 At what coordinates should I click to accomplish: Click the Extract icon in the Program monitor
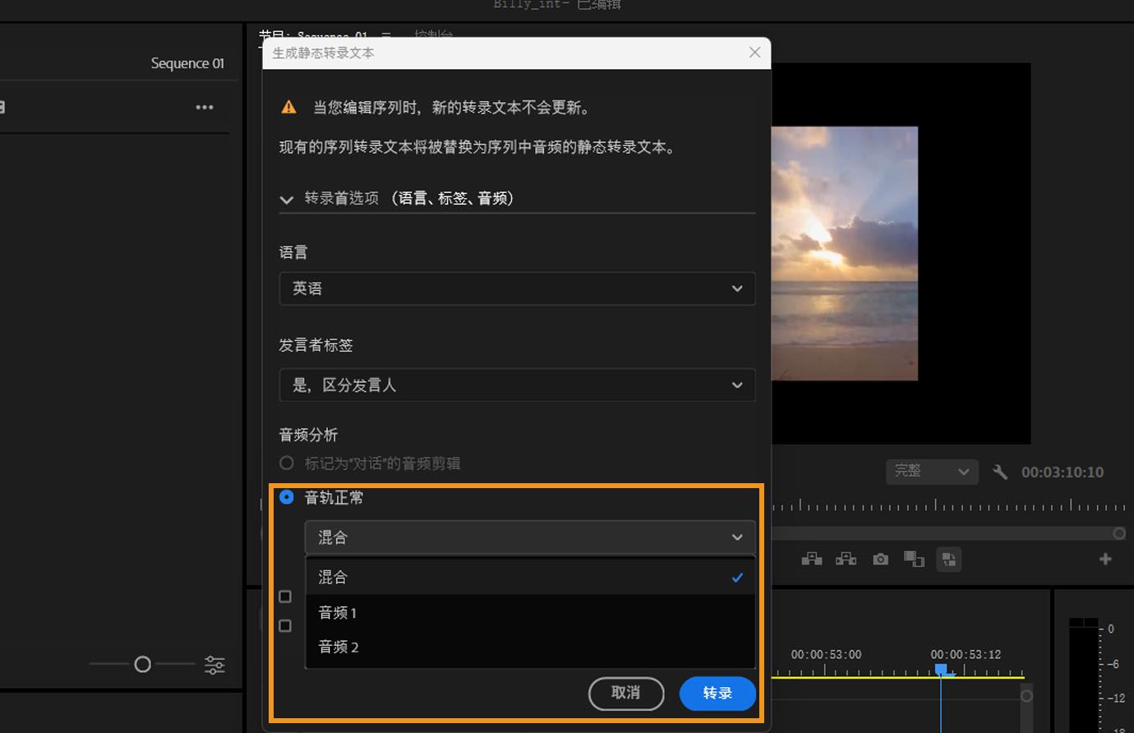[x=846, y=559]
